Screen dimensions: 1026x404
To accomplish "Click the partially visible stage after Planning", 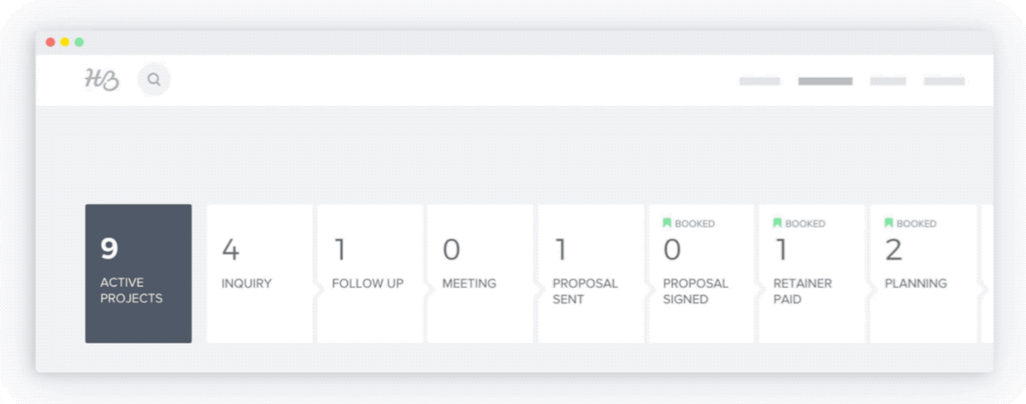I will tap(987, 273).
